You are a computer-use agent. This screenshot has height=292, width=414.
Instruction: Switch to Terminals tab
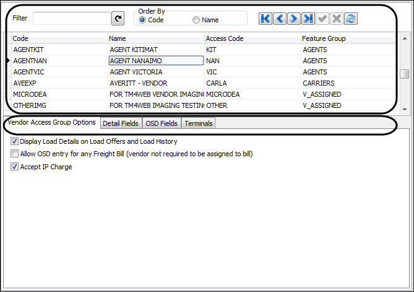click(199, 123)
